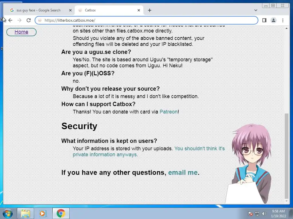Image resolution: width=293 pixels, height=219 pixels.
Task: Click the litterbox.catbox.moe address bar
Action: point(146,20)
